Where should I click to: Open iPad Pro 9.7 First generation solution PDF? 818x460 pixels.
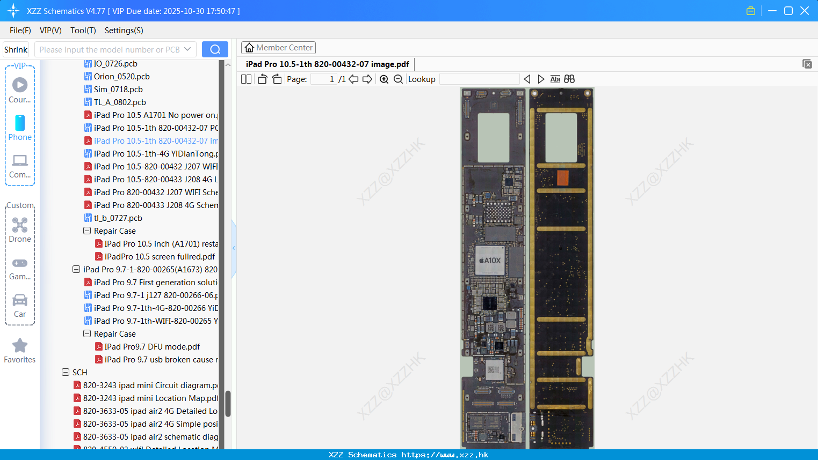pos(151,282)
